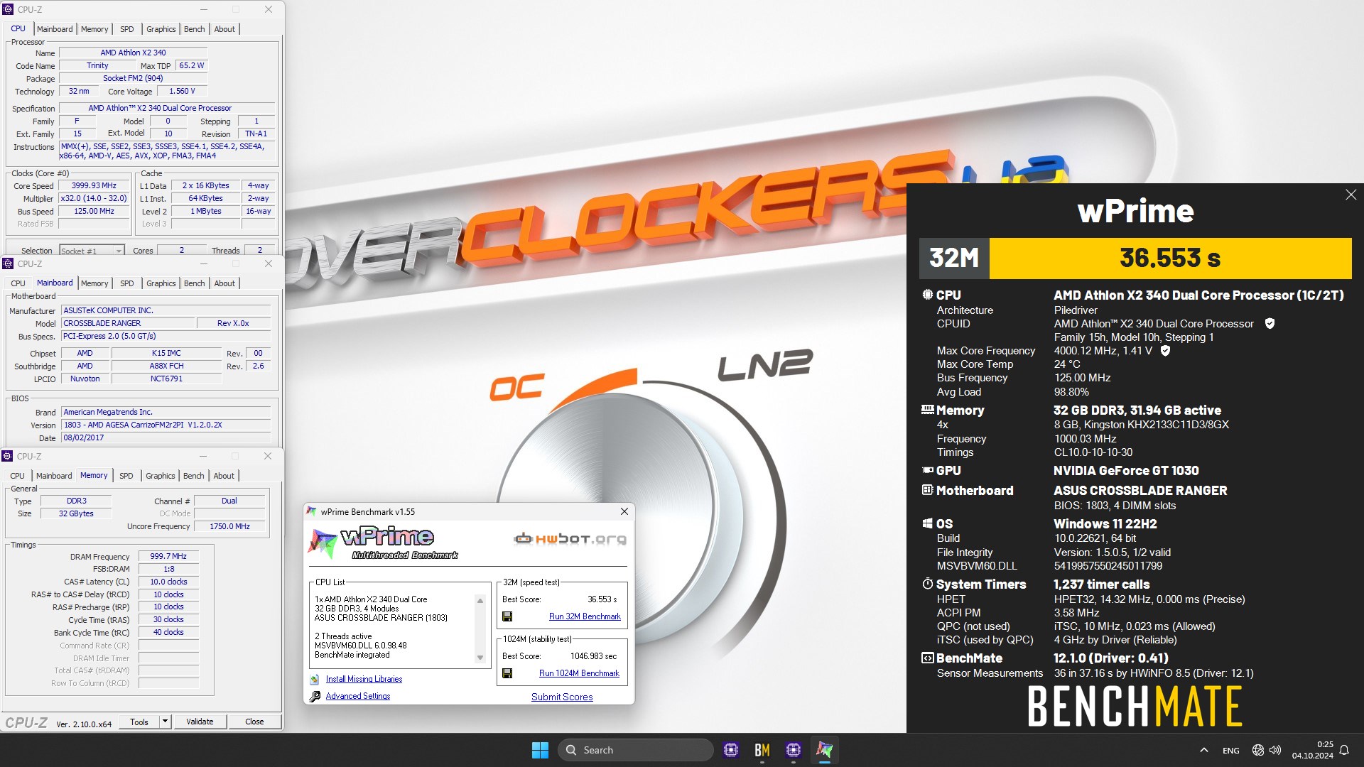Close the wPrime Benchmark window

tap(624, 511)
